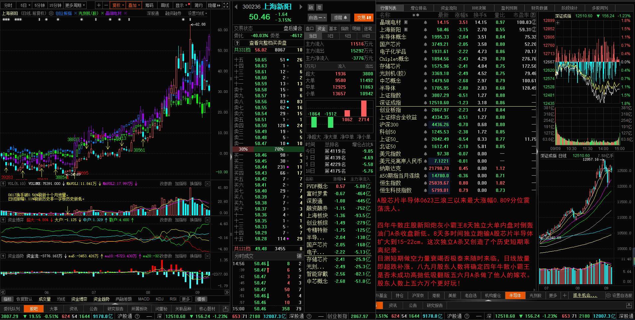Open 更多周期 dropdown

tap(75, 5)
